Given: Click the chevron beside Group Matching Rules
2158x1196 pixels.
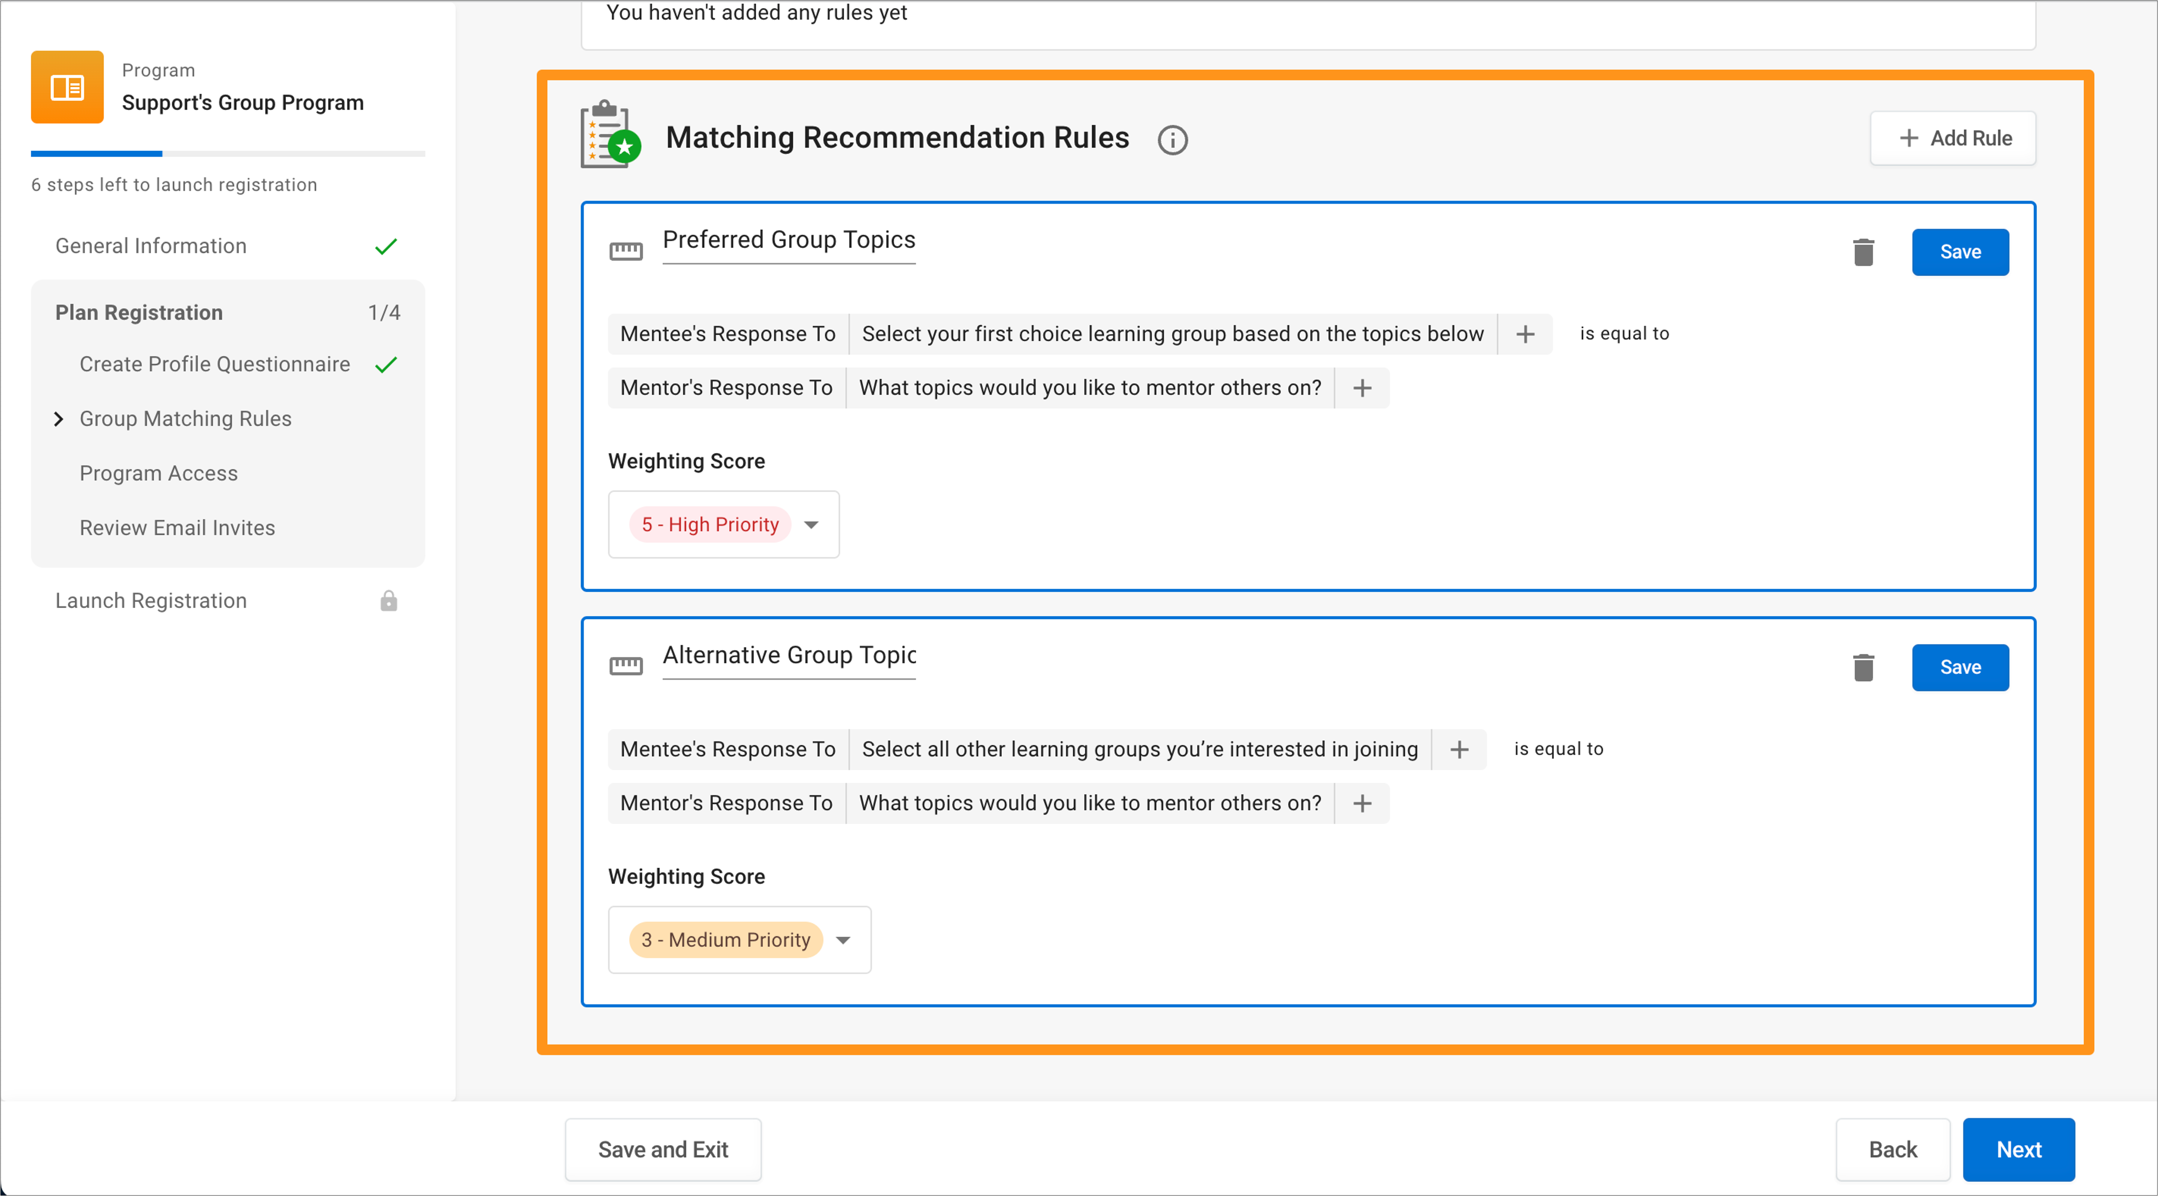Looking at the screenshot, I should 59,419.
